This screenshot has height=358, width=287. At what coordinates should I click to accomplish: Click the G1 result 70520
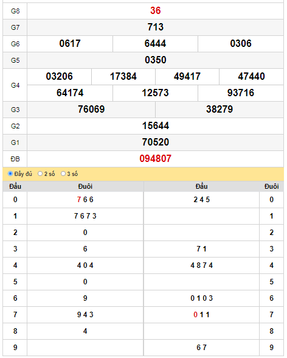pos(156,142)
